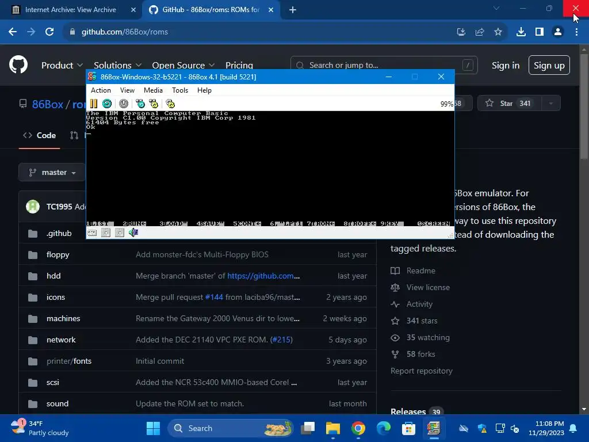Screen dimensions: 589x442
Task: Open the Star lists dropdown arrow
Action: pyautogui.click(x=550, y=104)
